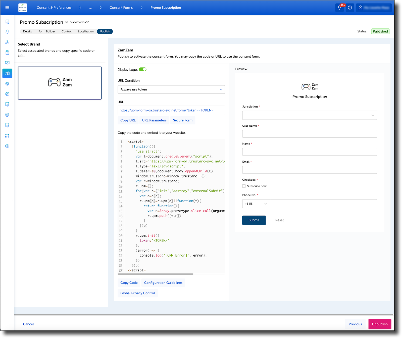This screenshot has height=338, width=402.
Task: Open the user profile menu in the header
Action: pos(374,8)
